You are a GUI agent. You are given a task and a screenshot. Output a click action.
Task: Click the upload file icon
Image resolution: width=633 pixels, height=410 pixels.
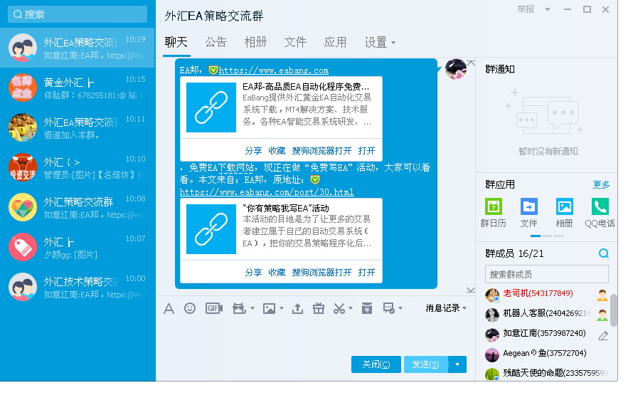tap(297, 309)
